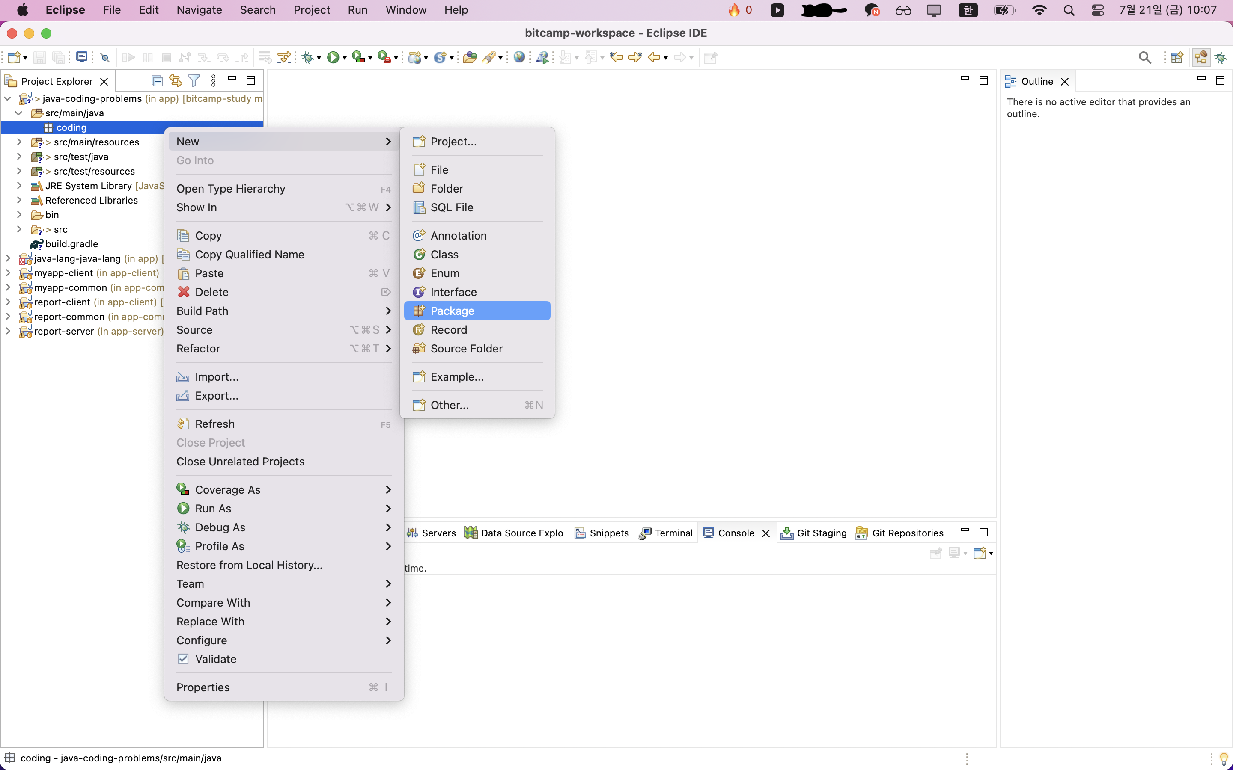Toggle the Validate checkbox in context menu
Screen dimensions: 1233x770
pyautogui.click(x=183, y=659)
